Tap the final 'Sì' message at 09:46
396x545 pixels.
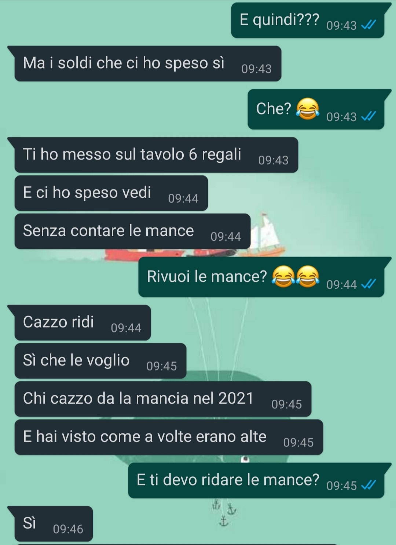[x=54, y=524]
